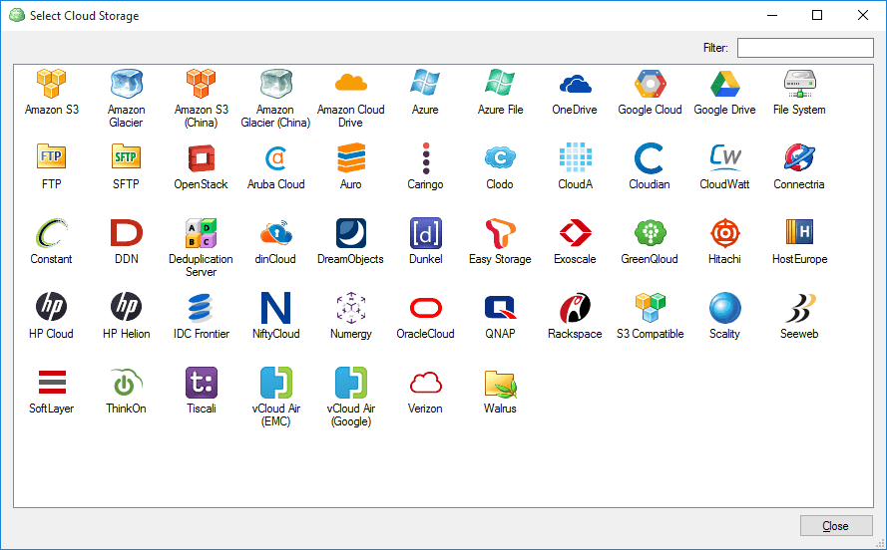The height and width of the screenshot is (550, 887).
Task: Choose the Google Cloud icon
Action: pos(650,84)
